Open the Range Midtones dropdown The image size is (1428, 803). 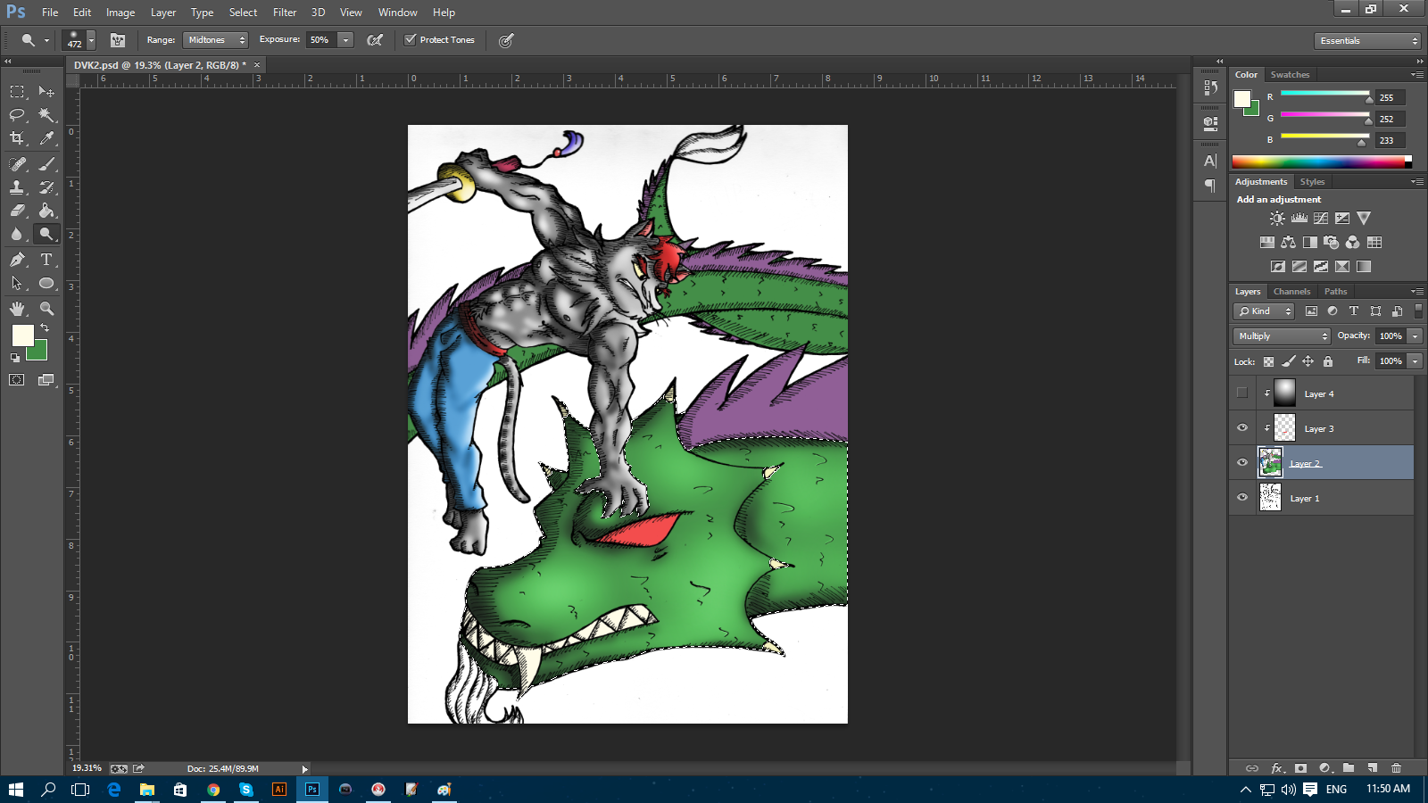215,40
